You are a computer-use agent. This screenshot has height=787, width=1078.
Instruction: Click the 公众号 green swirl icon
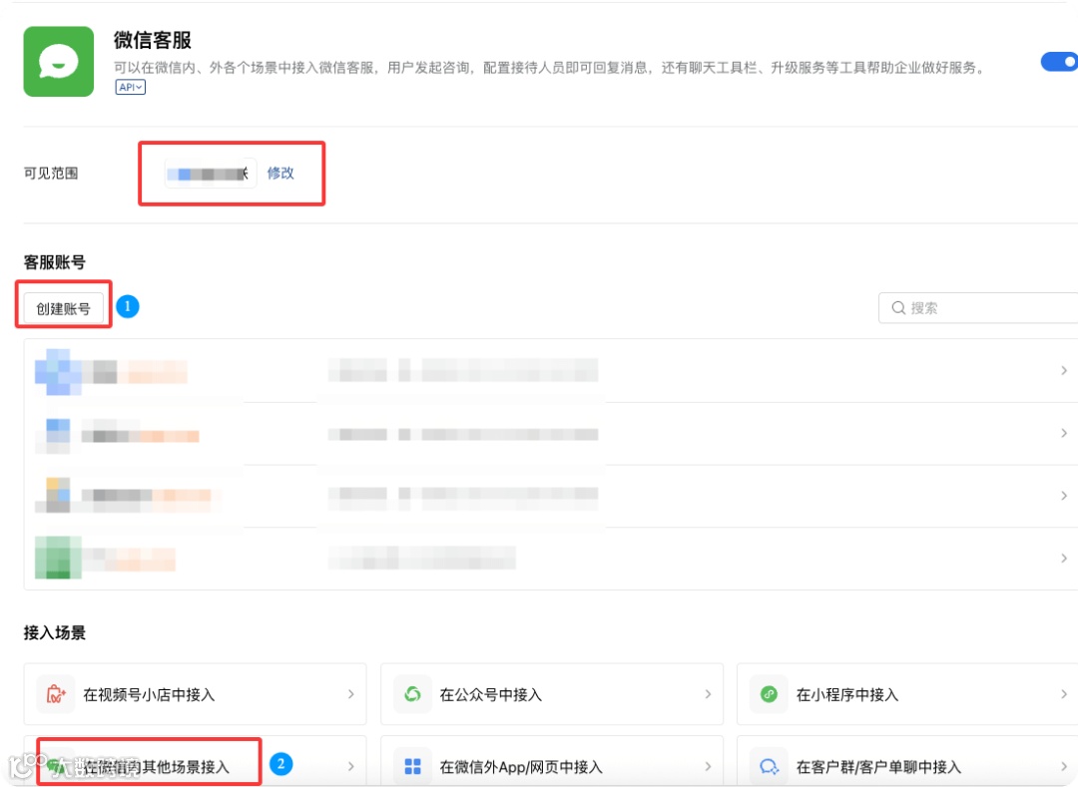tap(412, 694)
